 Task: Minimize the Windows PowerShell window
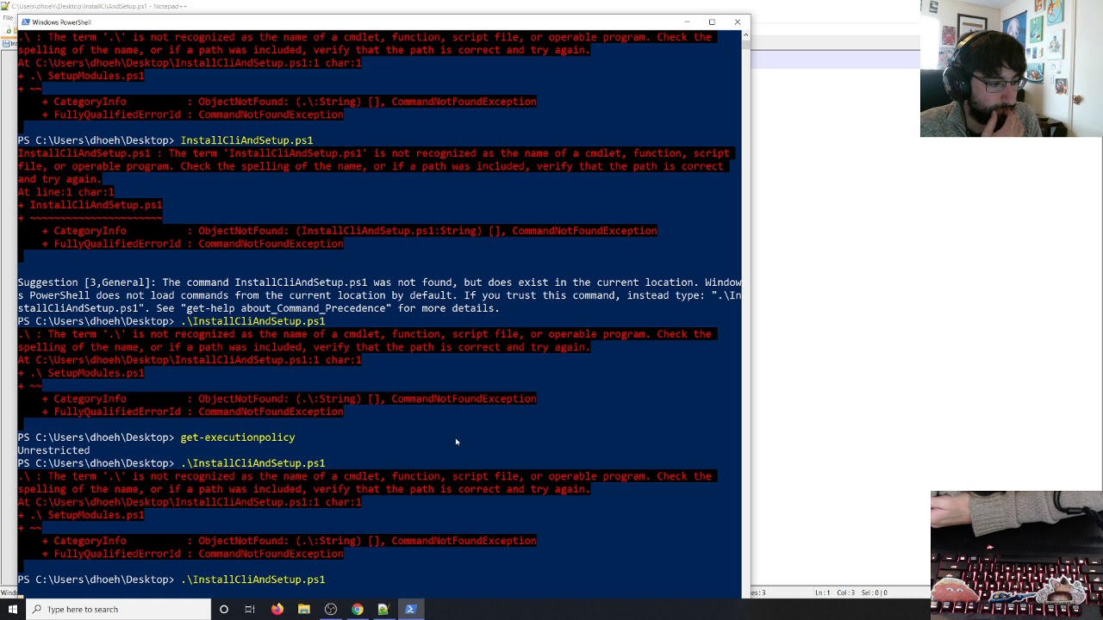tap(687, 22)
